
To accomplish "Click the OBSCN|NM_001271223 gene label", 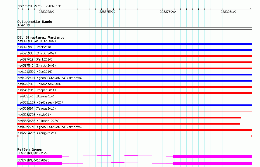I will tap(33, 153).
